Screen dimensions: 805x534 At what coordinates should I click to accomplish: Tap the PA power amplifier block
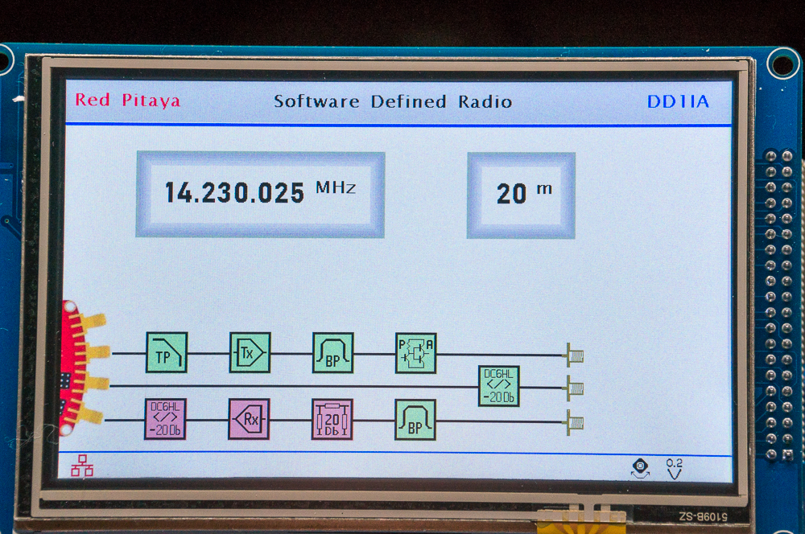tap(416, 353)
